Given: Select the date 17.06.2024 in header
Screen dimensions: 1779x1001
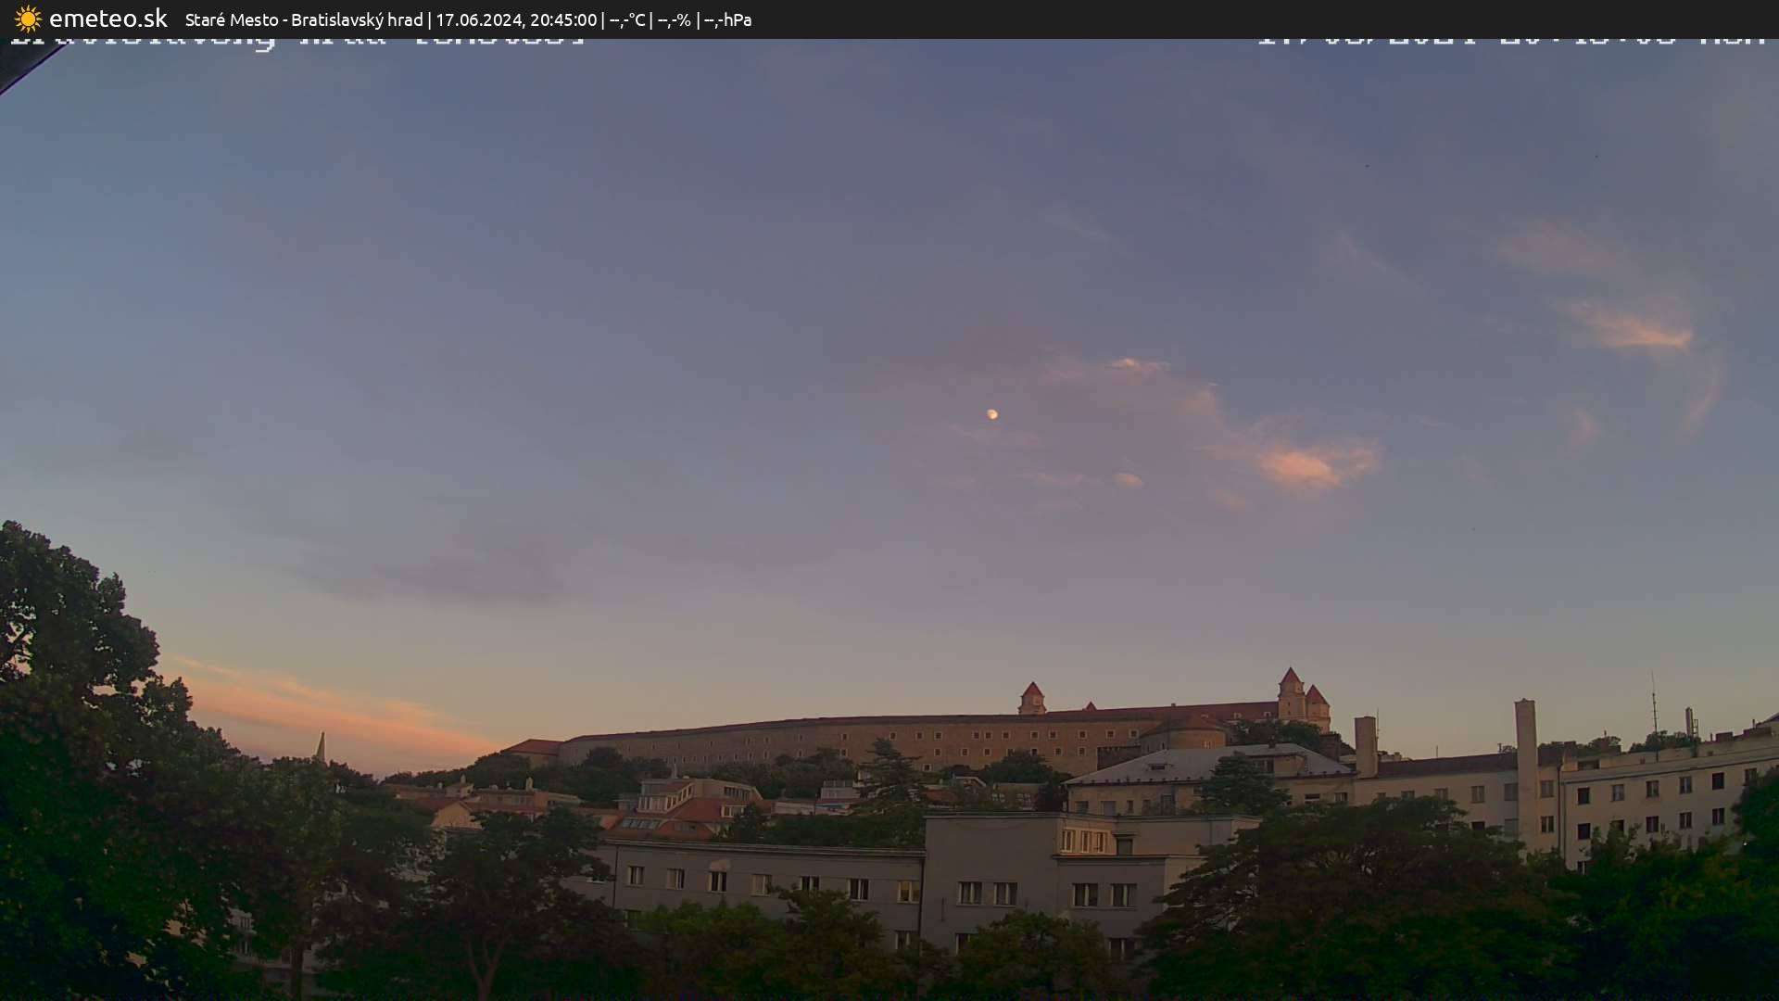Looking at the screenshot, I should 481,19.
